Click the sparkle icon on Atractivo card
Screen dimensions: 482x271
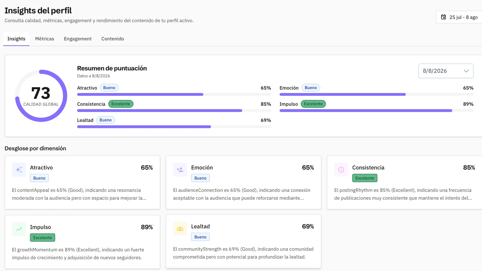pos(19,170)
